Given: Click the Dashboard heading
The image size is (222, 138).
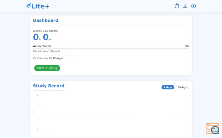Looking at the screenshot, I should 46,20.
